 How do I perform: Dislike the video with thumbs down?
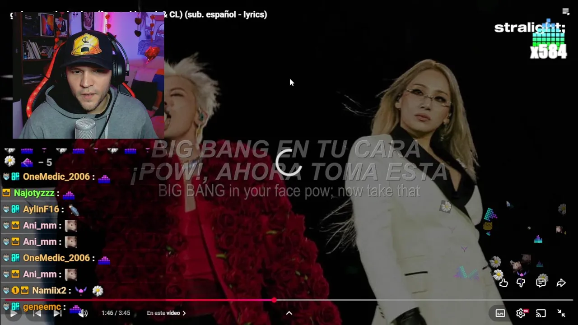coord(521,283)
